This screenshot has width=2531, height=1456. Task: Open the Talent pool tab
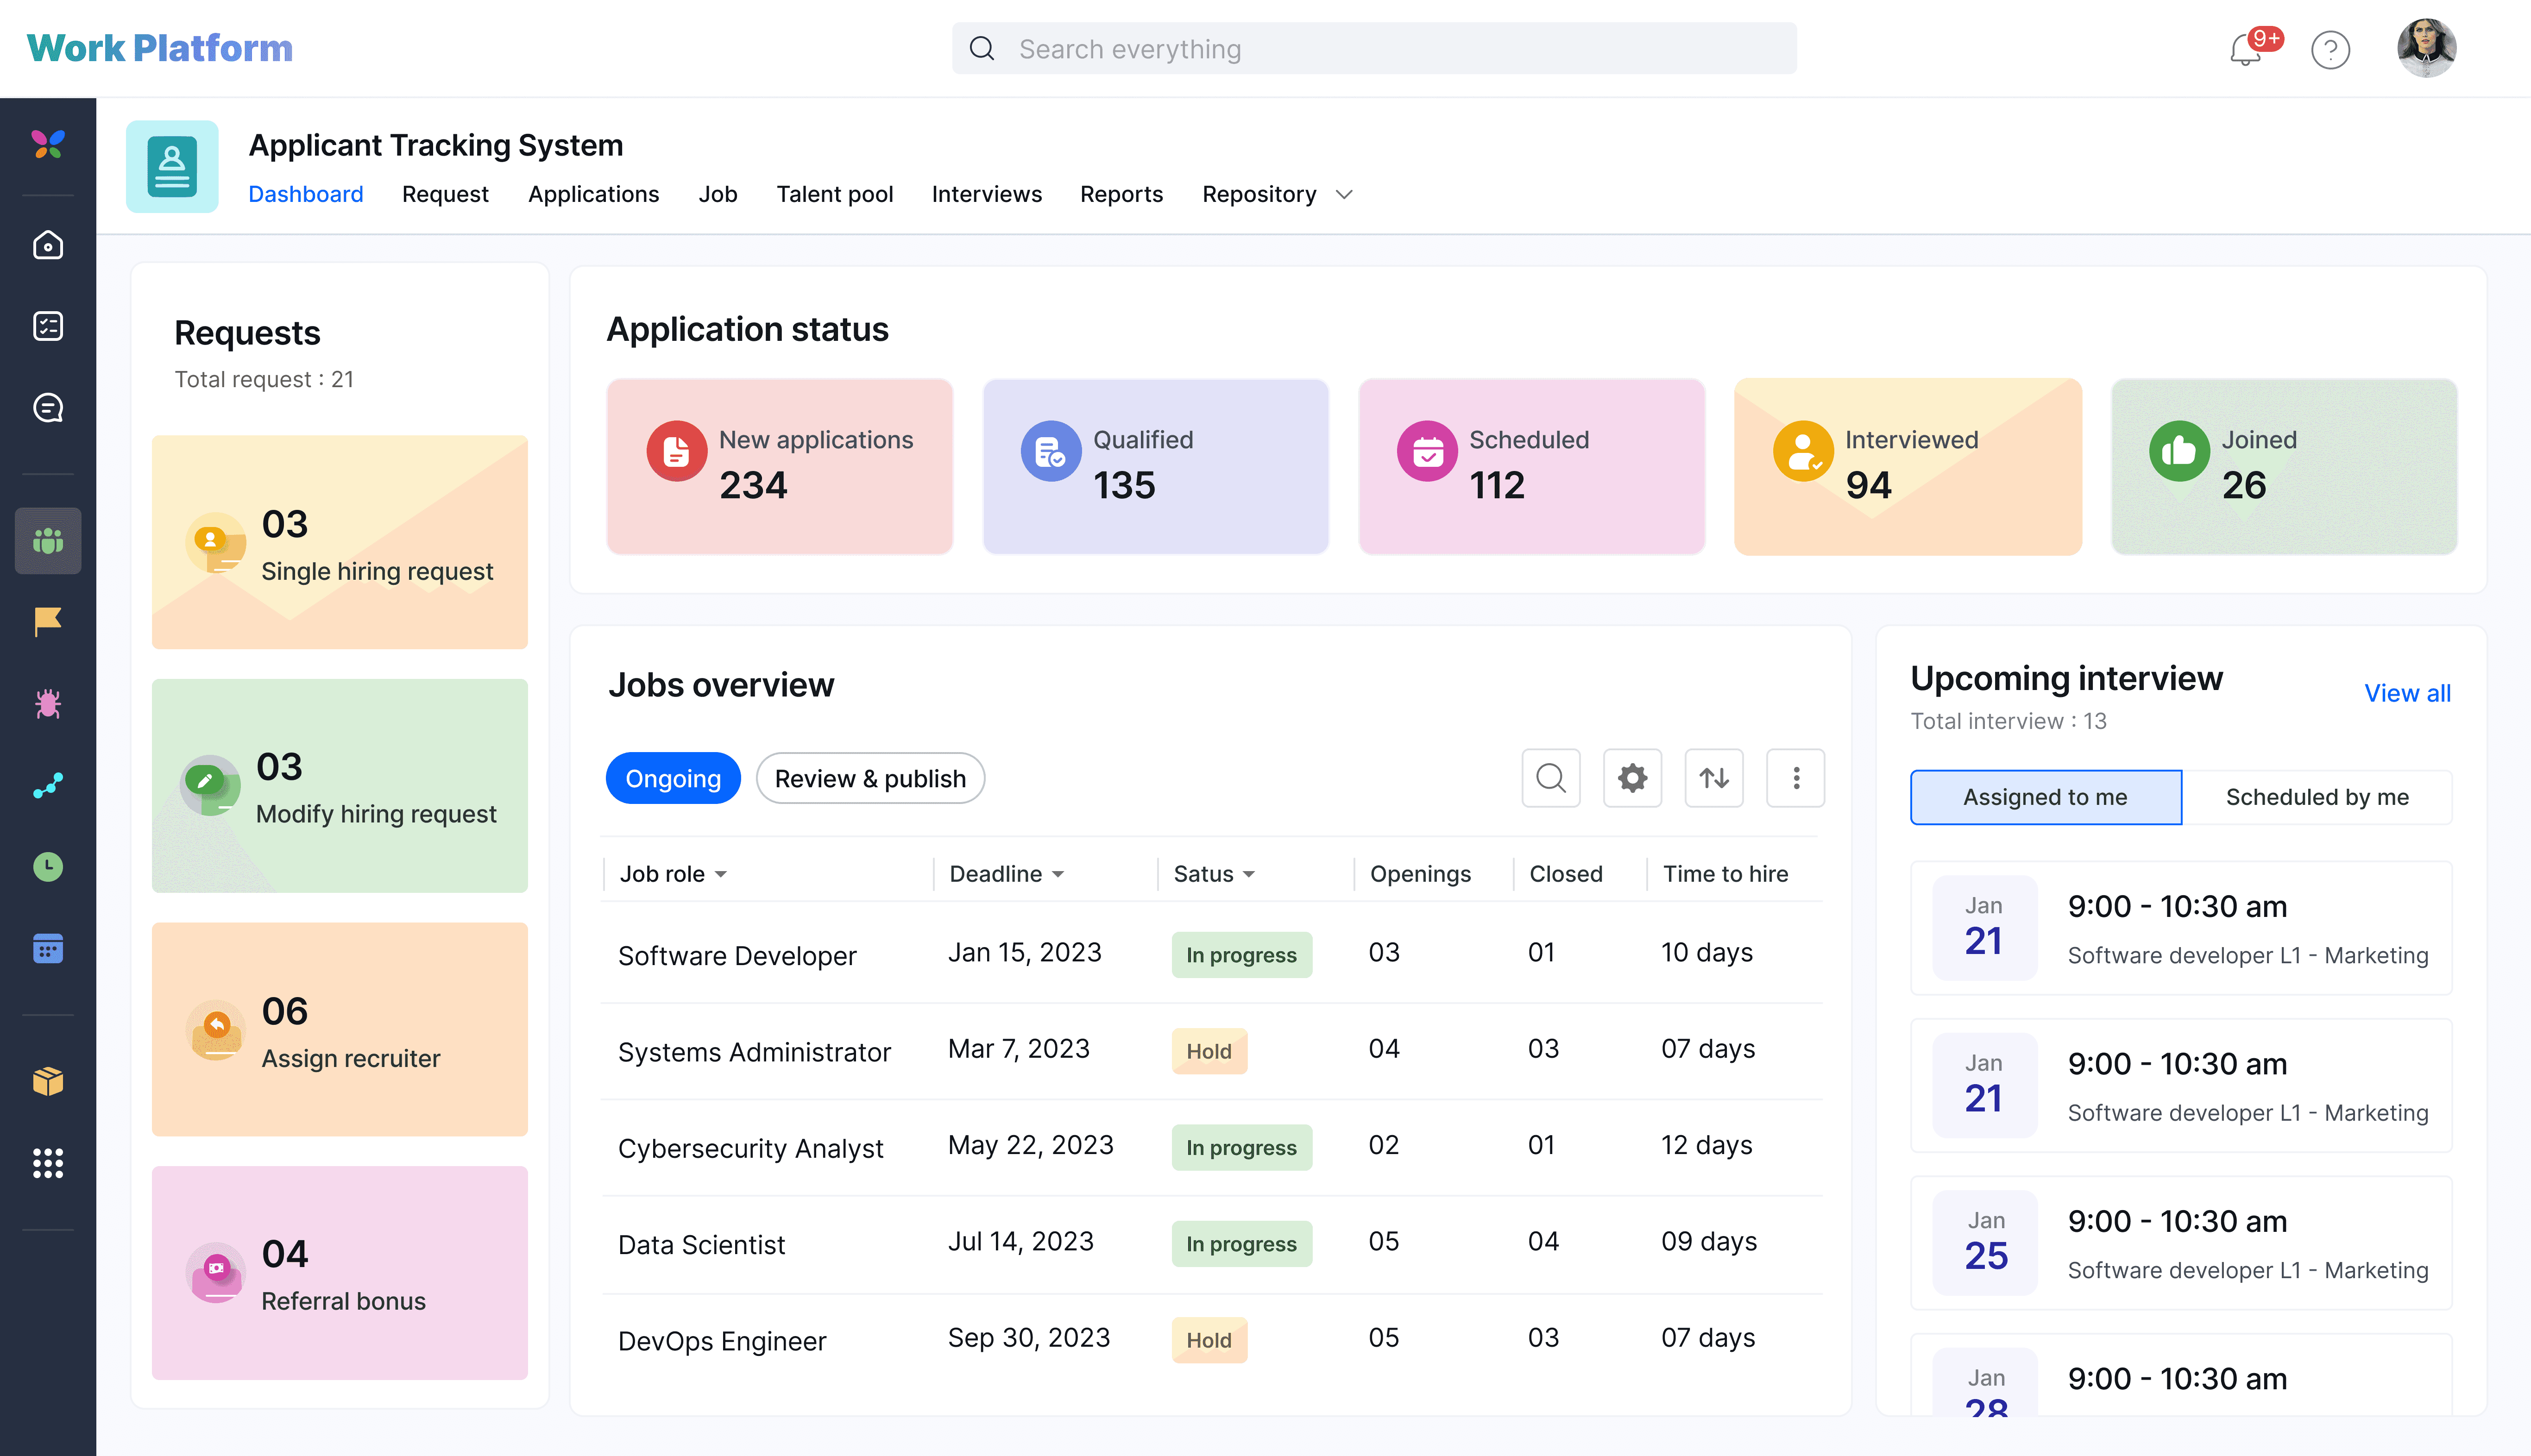[835, 194]
